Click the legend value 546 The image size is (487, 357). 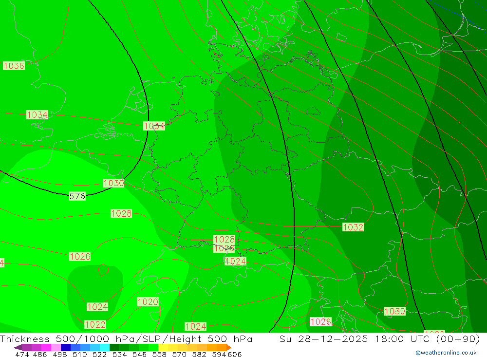pyautogui.click(x=139, y=354)
